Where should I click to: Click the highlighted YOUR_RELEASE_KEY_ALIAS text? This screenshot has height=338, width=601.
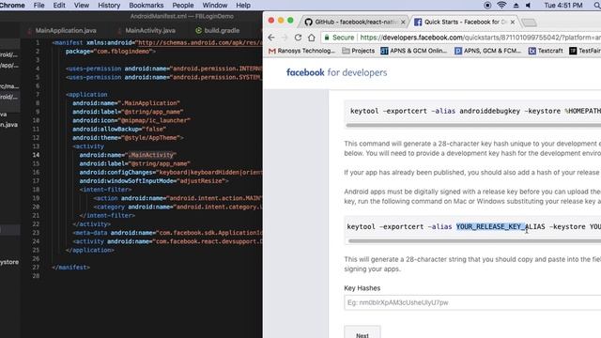point(501,226)
